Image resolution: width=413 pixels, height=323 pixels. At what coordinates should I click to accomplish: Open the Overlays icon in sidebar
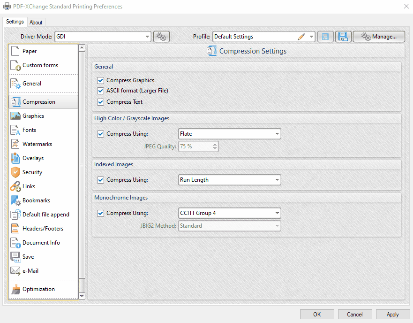pyautogui.click(x=15, y=158)
